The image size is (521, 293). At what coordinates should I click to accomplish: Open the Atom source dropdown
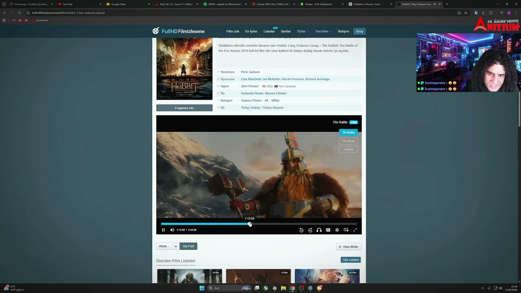click(168, 246)
